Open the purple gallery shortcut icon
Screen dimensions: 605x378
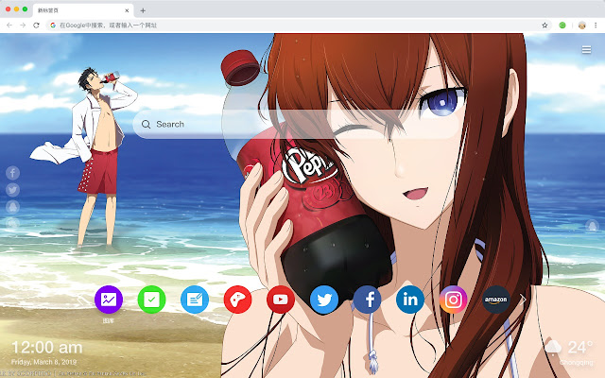109,300
